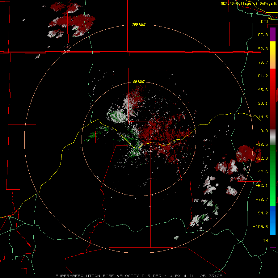Click the blue segment of the color bar
The height and width of the screenshot is (278, 278).
click(x=273, y=220)
